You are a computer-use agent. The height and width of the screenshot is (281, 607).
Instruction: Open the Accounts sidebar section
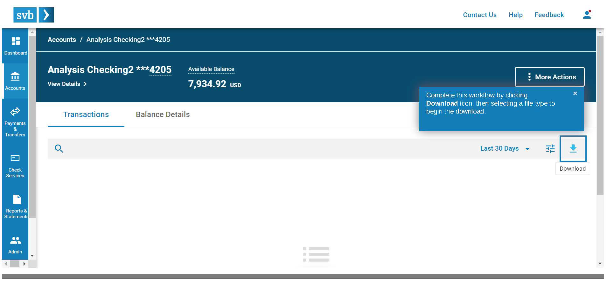pos(15,81)
